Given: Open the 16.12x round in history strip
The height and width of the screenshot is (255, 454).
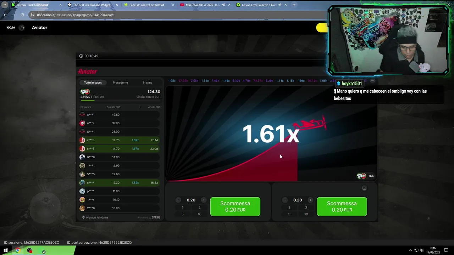Looking at the screenshot, I should (x=312, y=81).
